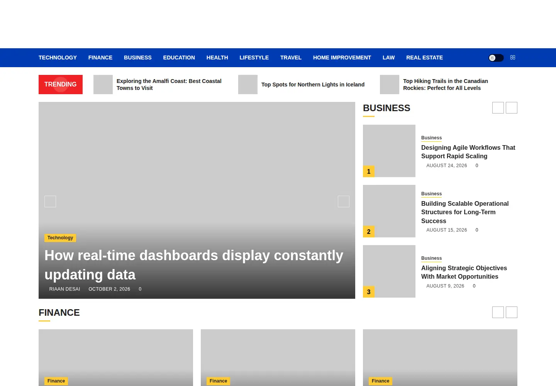Open Amalfi Coast trending article
Image resolution: width=556 pixels, height=386 pixels.
[x=169, y=85]
